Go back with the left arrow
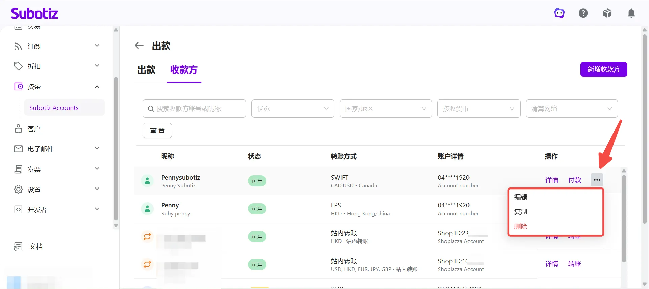The width and height of the screenshot is (649, 289). (139, 46)
